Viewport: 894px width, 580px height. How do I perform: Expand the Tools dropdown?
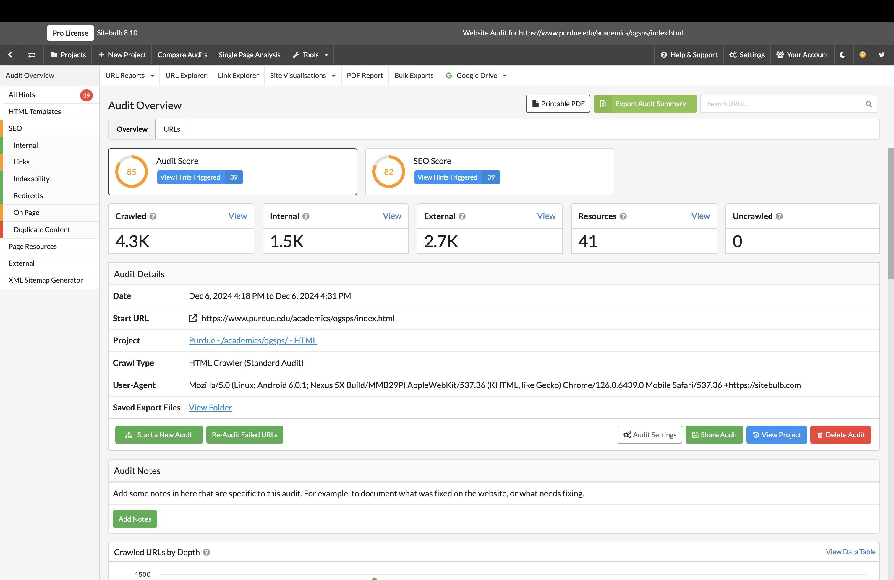[x=310, y=55]
